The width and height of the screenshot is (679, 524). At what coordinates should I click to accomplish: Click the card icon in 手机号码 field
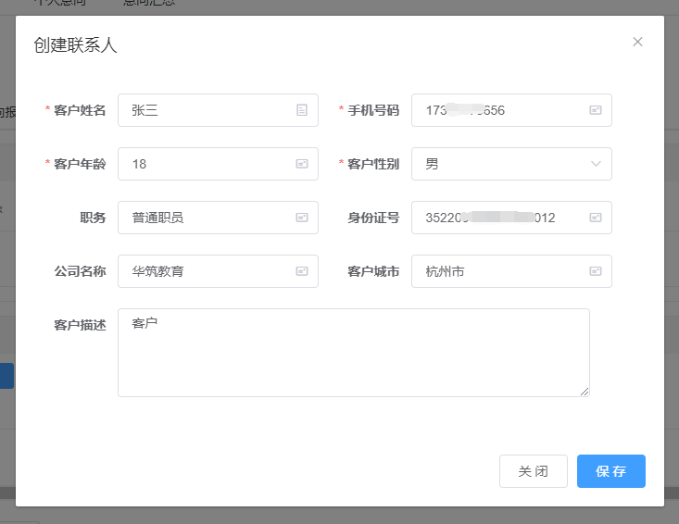tap(596, 110)
